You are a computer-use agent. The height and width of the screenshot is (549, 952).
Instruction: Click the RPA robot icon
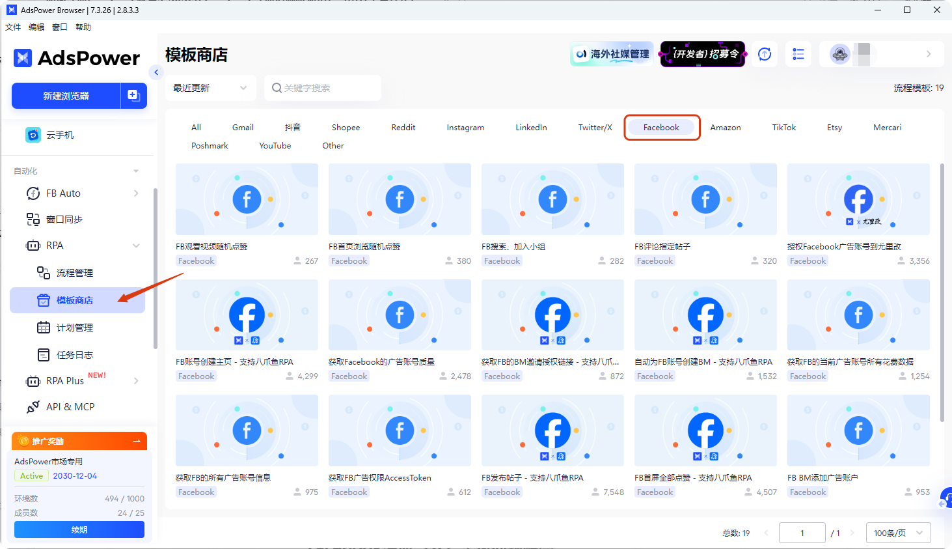tap(33, 246)
